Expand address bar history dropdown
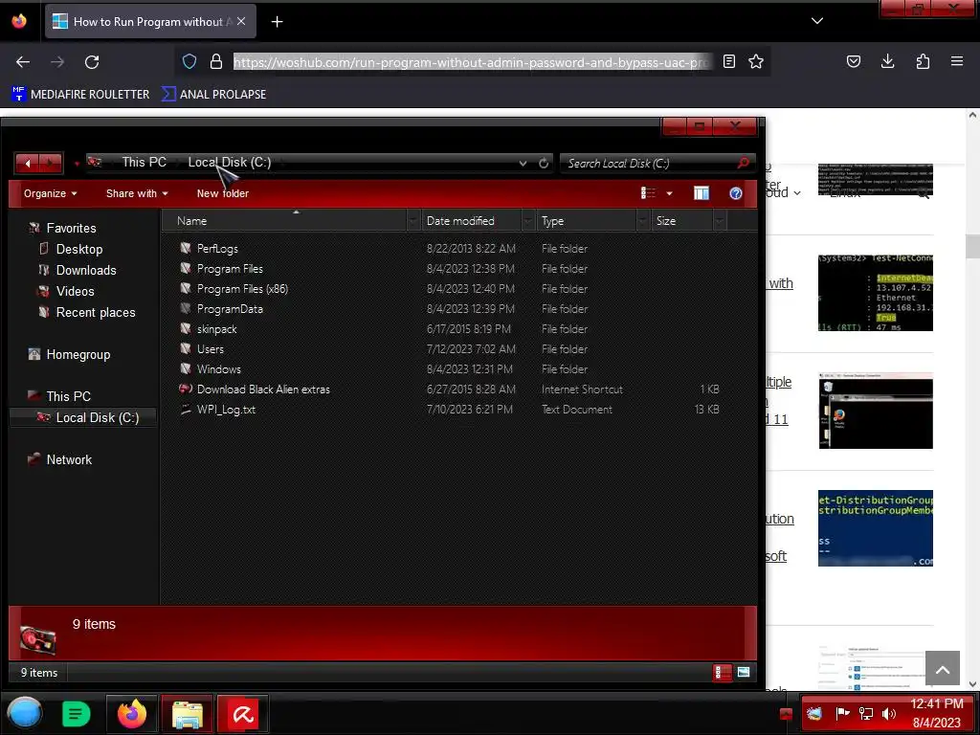The height and width of the screenshot is (735, 980). 523,163
